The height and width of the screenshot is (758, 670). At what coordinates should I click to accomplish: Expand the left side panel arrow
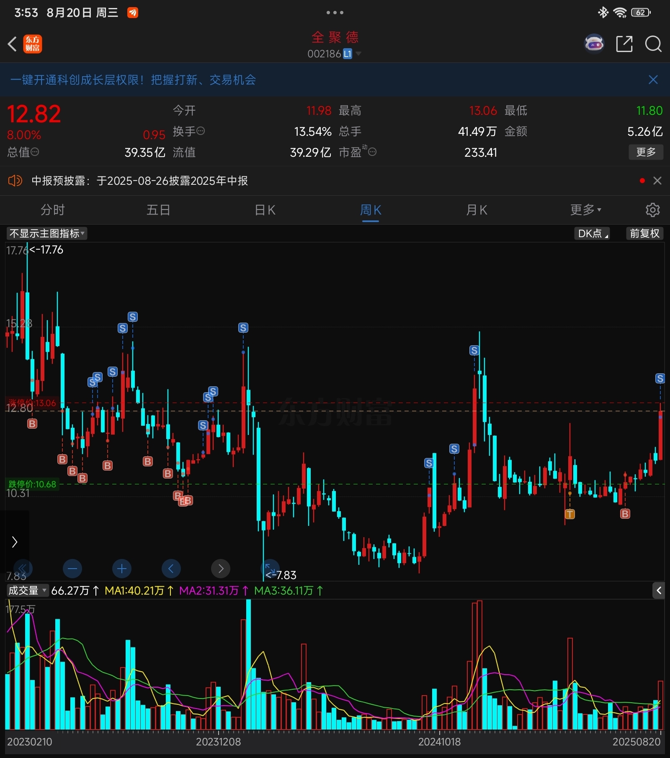[15, 542]
